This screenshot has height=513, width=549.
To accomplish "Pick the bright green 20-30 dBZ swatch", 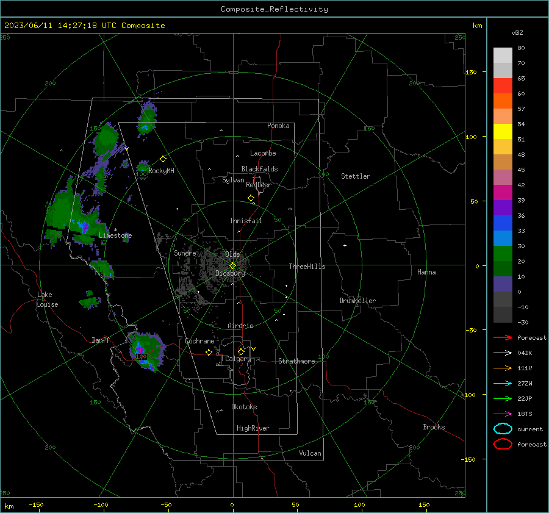I will click(x=503, y=254).
